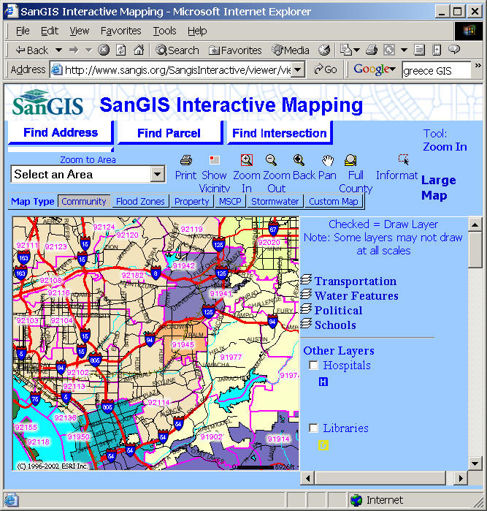The height and width of the screenshot is (511, 487).
Task: Select the Pan hand tool
Action: point(328,160)
